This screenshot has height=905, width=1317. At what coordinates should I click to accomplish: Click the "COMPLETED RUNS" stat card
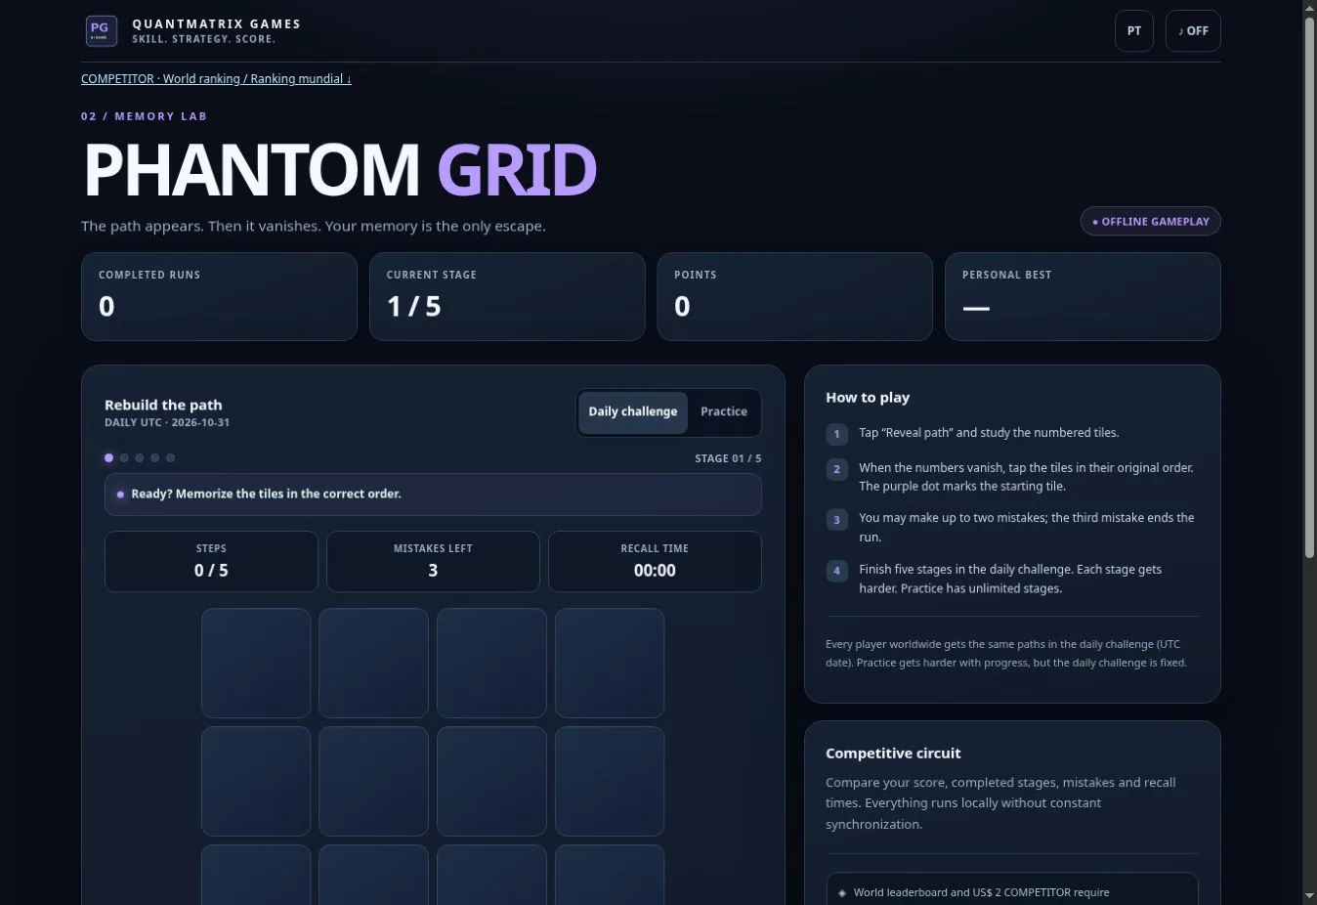click(219, 297)
